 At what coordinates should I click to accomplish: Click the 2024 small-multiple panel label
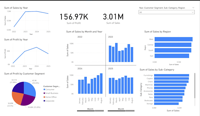pyautogui.click(x=80, y=69)
